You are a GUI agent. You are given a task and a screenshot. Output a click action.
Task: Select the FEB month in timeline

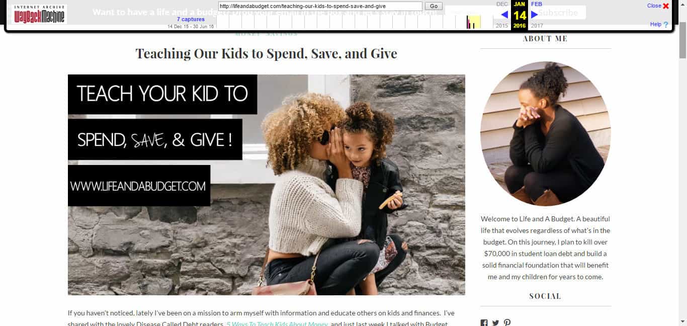537,4
